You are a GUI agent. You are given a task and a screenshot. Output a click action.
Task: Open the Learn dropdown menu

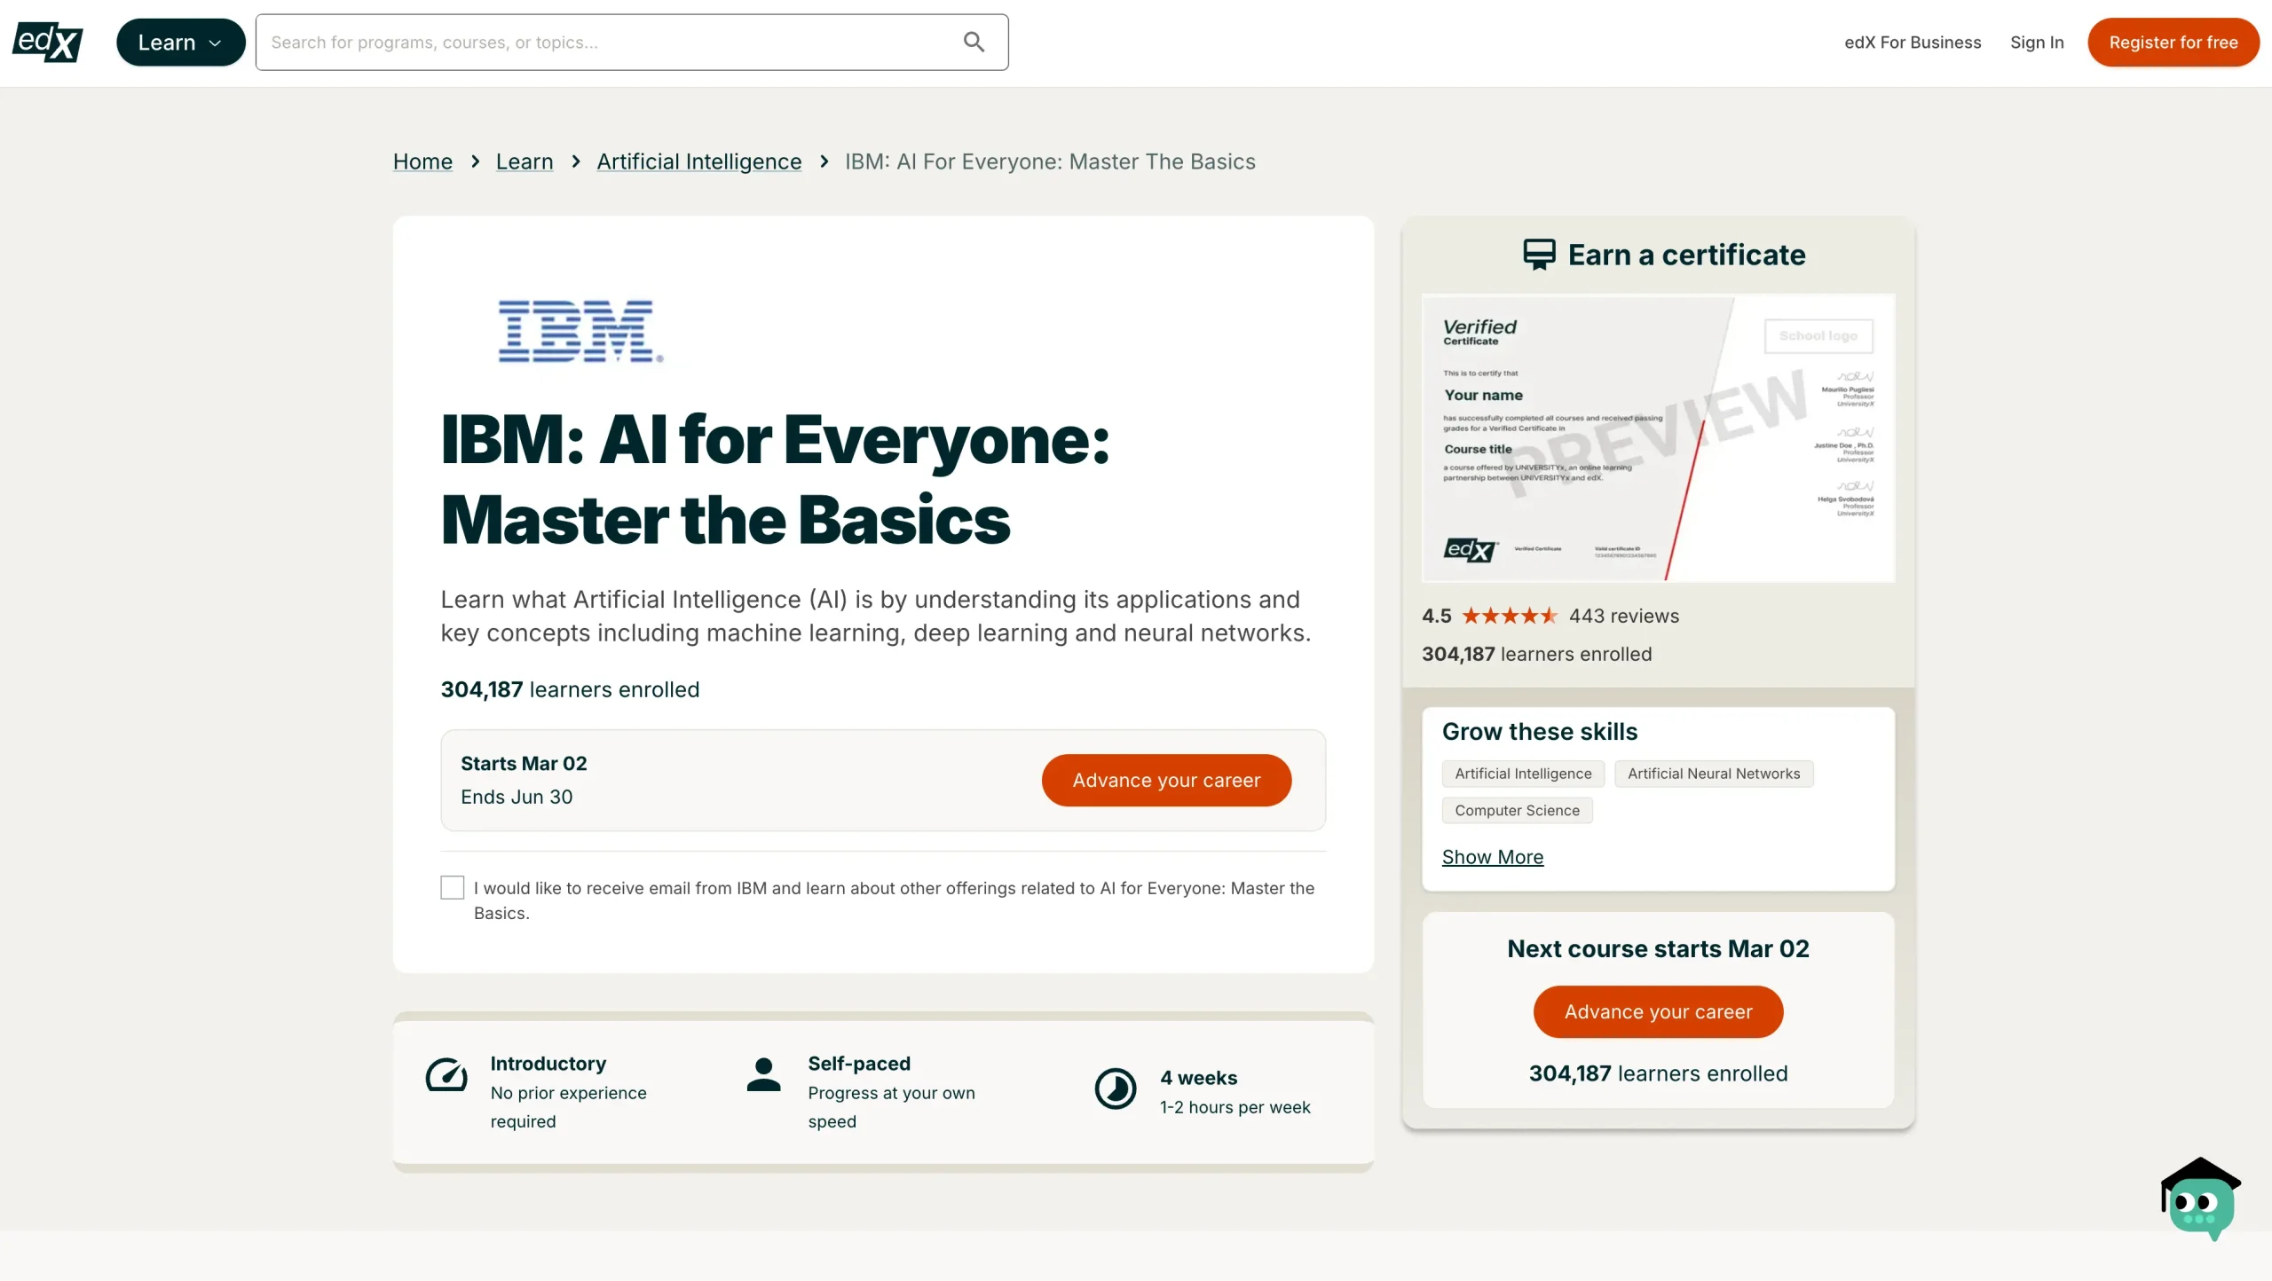[180, 43]
